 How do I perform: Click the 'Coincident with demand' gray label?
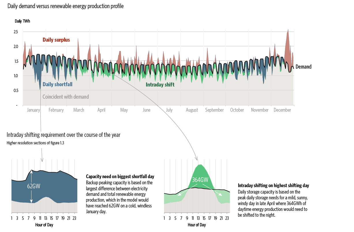coord(66,97)
